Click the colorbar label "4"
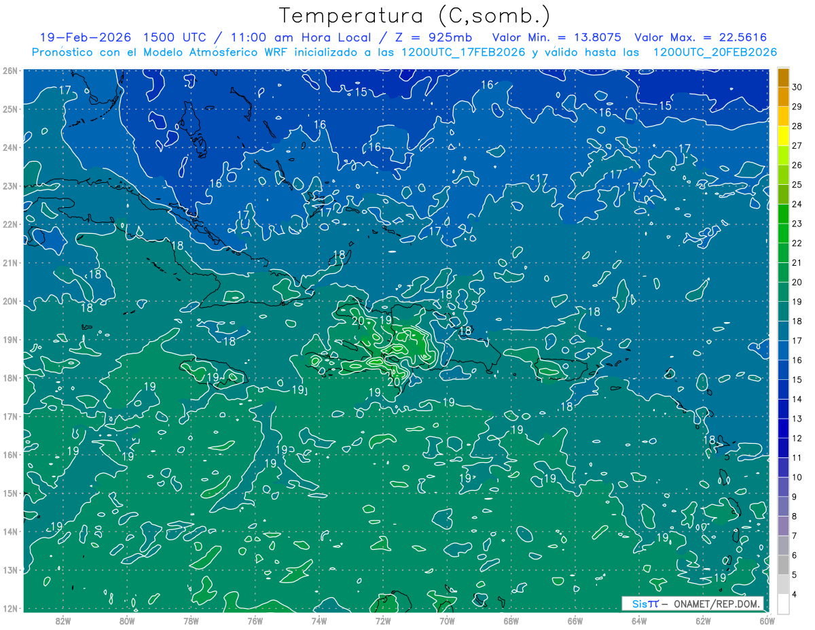 tap(795, 594)
